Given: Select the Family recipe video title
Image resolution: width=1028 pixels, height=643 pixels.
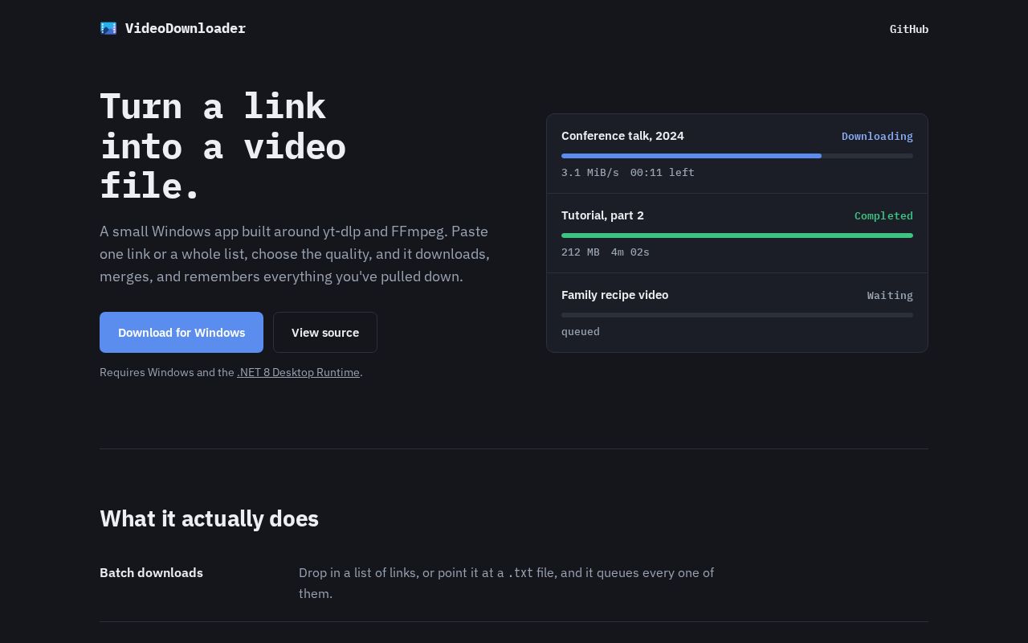Looking at the screenshot, I should click(x=614, y=295).
